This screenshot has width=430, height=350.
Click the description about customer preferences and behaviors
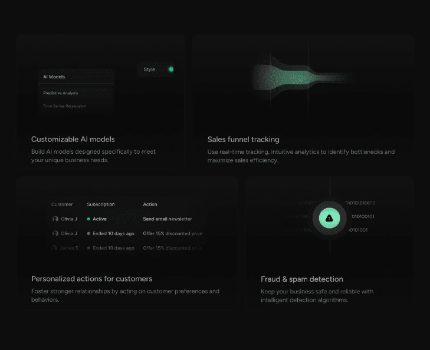coord(125,295)
